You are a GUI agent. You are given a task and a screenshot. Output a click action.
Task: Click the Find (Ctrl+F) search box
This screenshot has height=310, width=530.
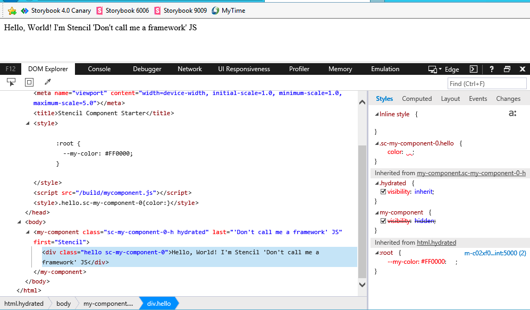487,83
